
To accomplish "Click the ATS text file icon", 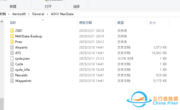I will point(12,53).
